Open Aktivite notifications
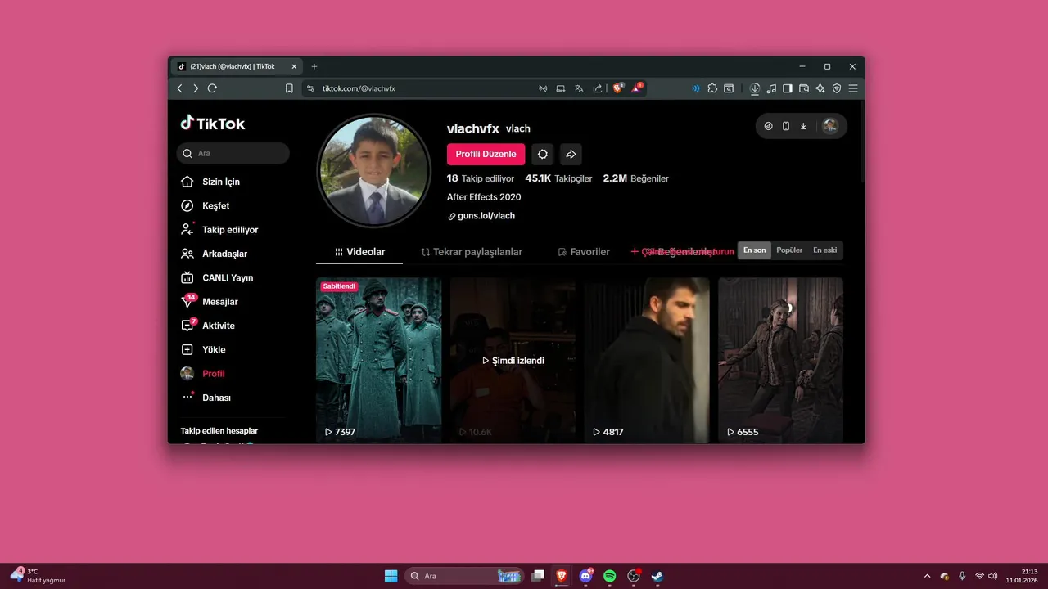Screen dimensions: 1048x589 click(208, 326)
